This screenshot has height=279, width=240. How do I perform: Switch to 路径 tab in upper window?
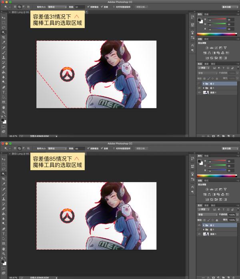tap(213, 64)
